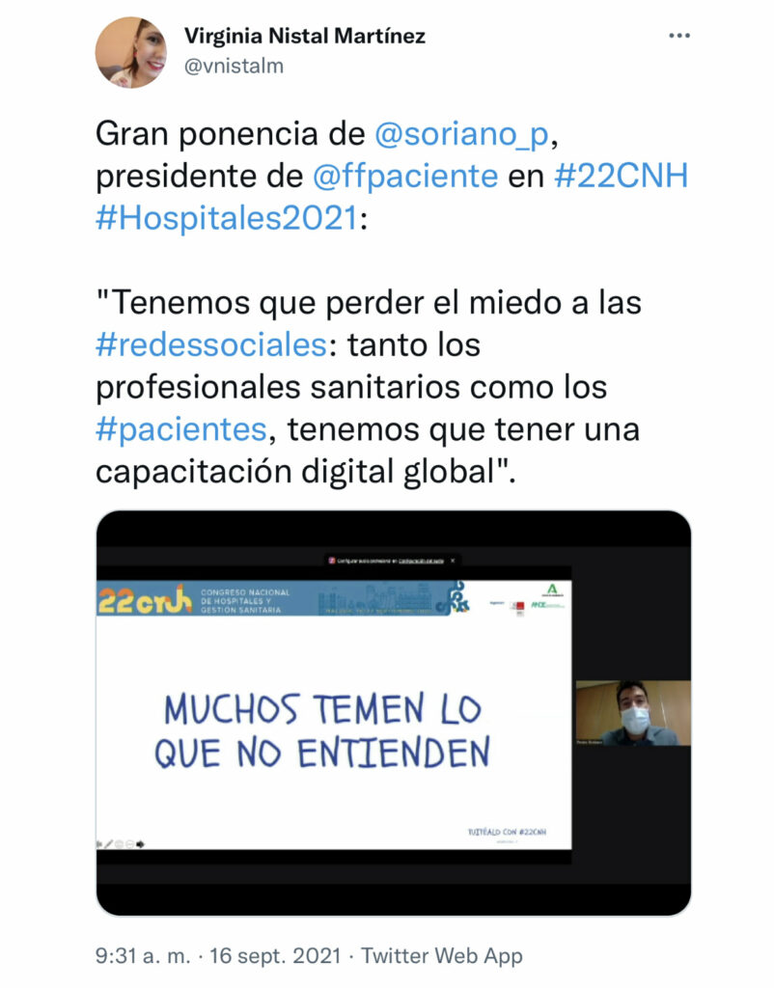The height and width of the screenshot is (988, 774).
Task: Click the 22CNH congress logo in banner
Action: (145, 600)
